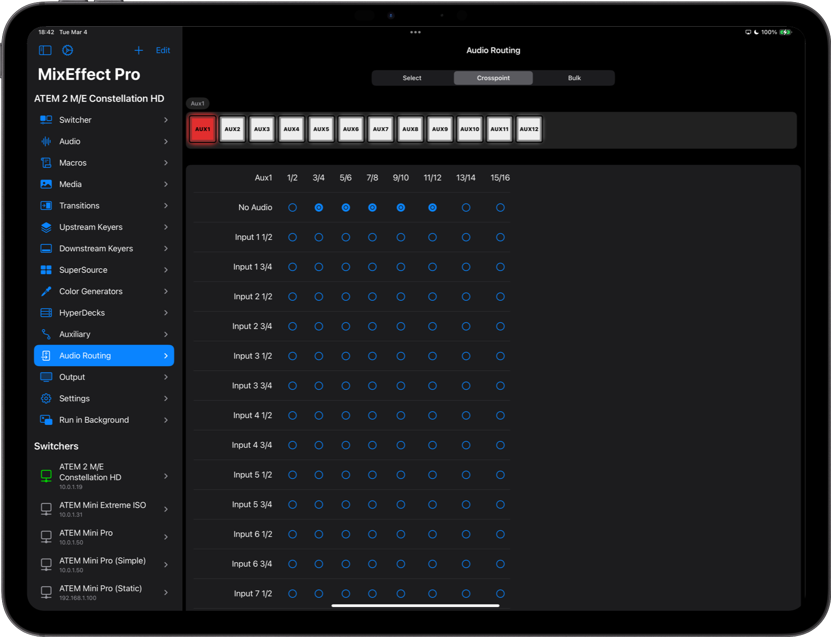The image size is (831, 637).
Task: Click the Audio Routing icon
Action: (x=46, y=355)
